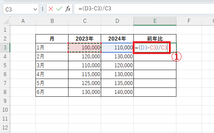Click the 2024年 header cell
Viewport: 214px width, 133px height.
coord(117,39)
